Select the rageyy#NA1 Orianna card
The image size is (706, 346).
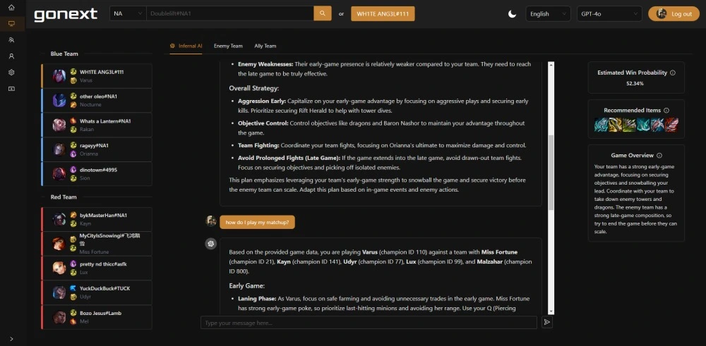point(96,149)
